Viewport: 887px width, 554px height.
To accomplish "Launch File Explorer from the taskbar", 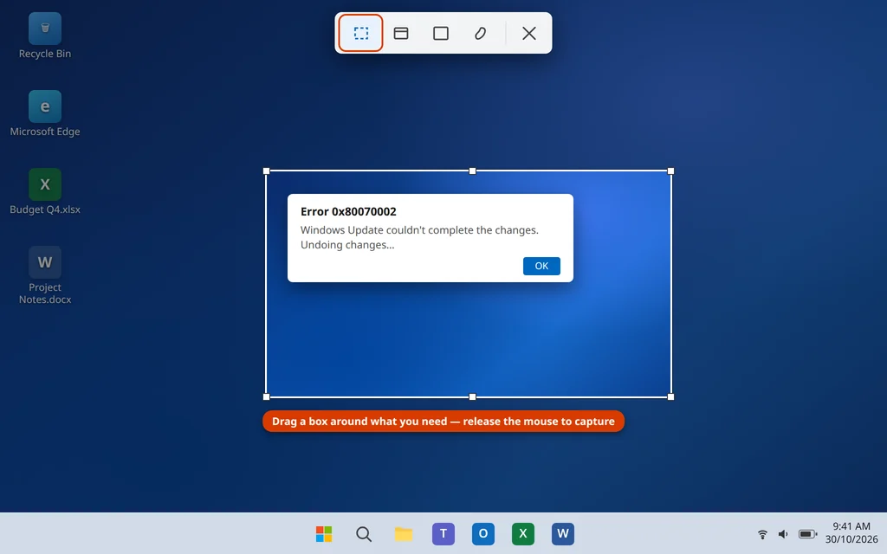I will click(404, 533).
